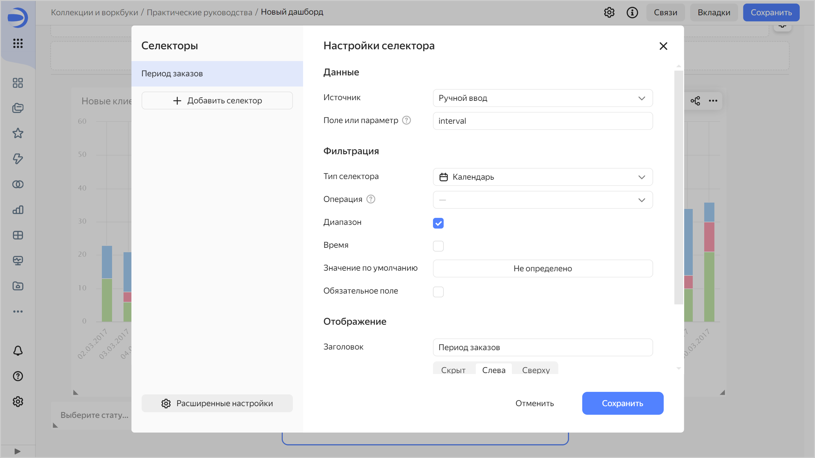Open the charts bar icon in sidebar
815x458 pixels.
pyautogui.click(x=18, y=210)
